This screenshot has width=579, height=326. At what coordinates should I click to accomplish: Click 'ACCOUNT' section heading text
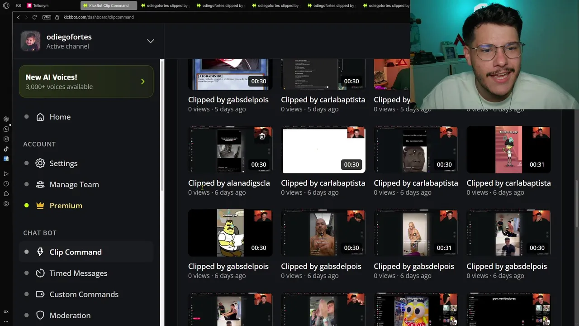tap(39, 144)
